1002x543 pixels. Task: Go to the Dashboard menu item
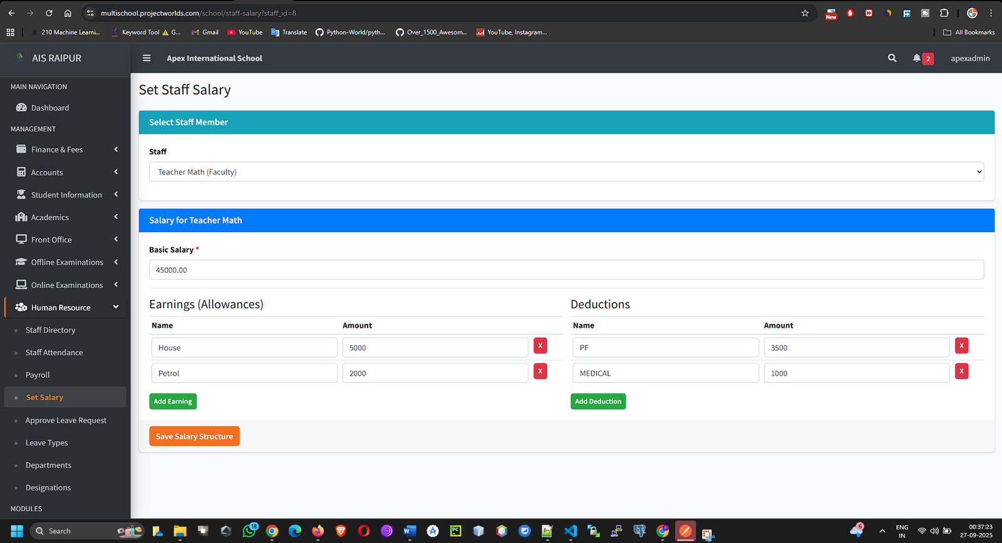[x=50, y=108]
